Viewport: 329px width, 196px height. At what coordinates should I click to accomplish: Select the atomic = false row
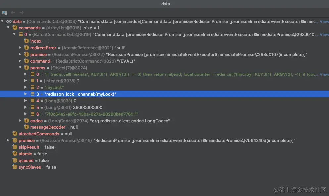tap(164, 154)
